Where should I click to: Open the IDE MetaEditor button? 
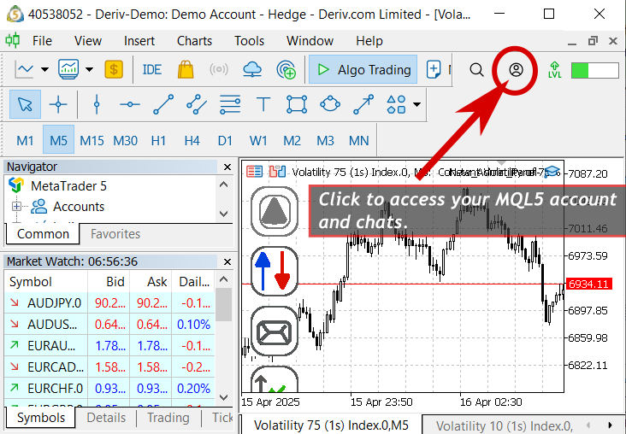151,70
